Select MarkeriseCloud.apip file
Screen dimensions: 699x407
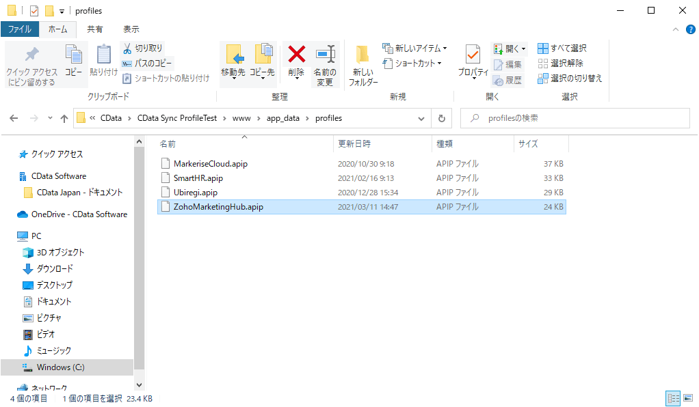(362, 163)
